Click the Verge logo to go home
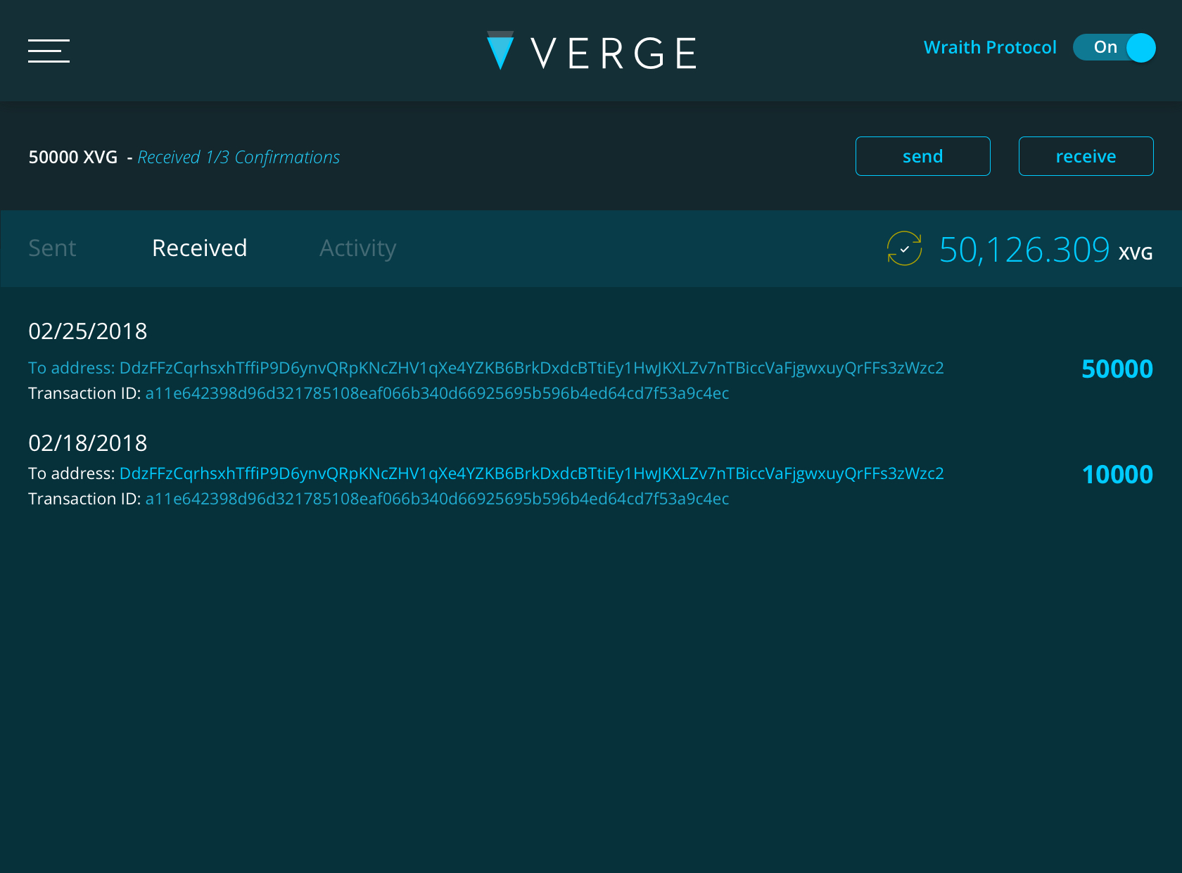Viewport: 1182px width, 873px height. tap(500, 51)
